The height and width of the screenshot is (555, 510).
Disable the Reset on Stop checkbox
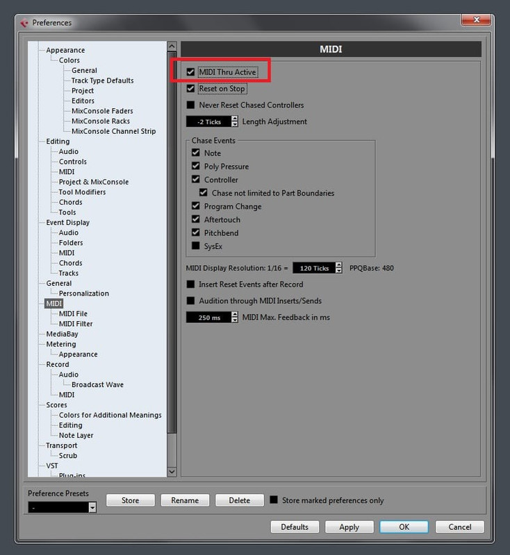[190, 89]
